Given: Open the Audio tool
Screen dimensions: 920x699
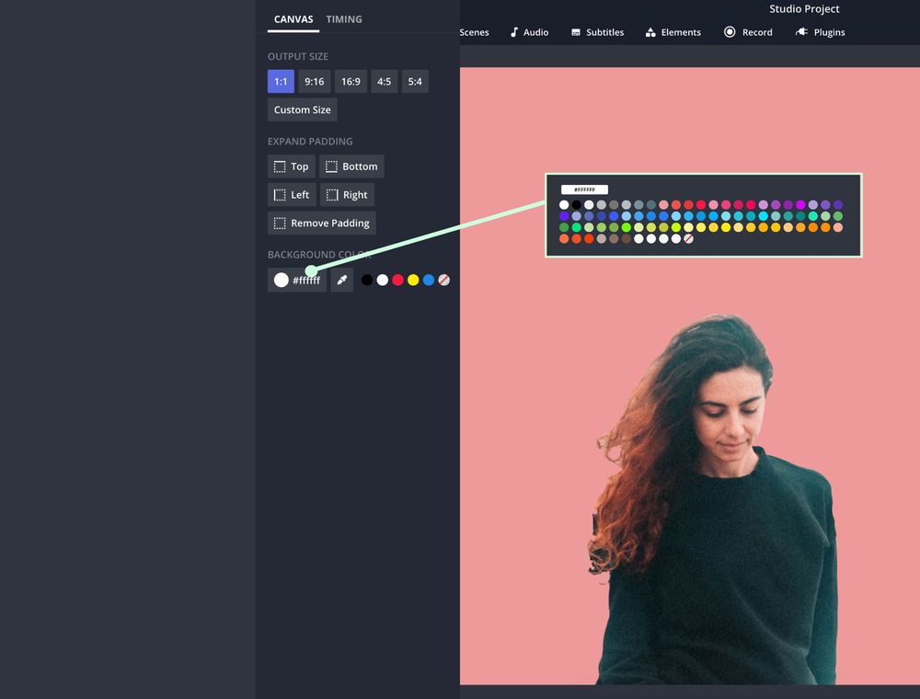Looking at the screenshot, I should click(x=529, y=32).
